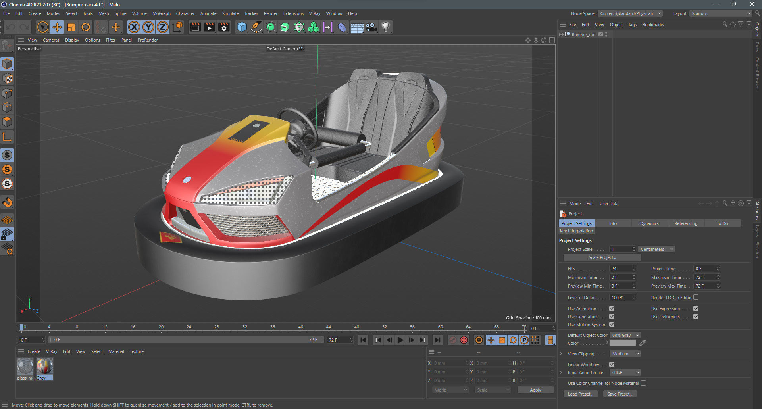The width and height of the screenshot is (762, 409).
Task: Click Render View clapperboard icon
Action: coord(195,27)
